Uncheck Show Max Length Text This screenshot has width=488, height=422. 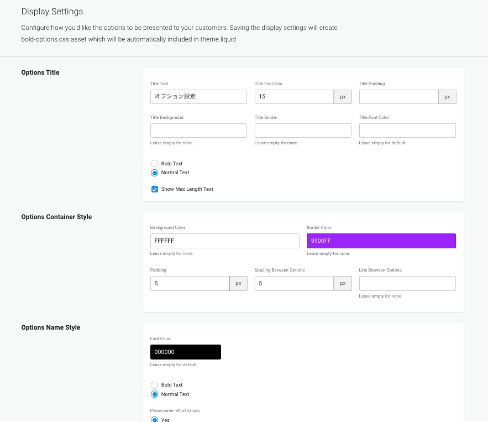pos(155,189)
